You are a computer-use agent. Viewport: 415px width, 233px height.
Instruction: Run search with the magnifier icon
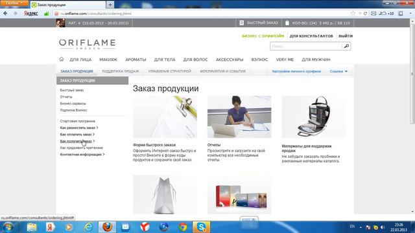click(x=346, y=46)
